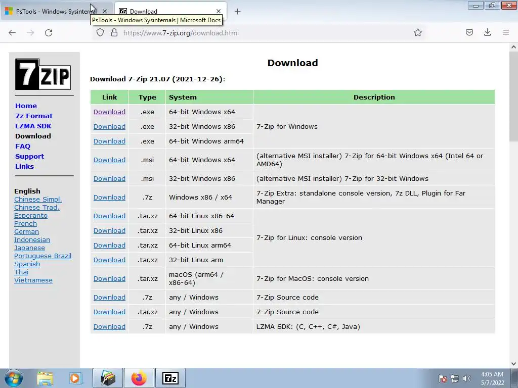Download the macOS console version tarball
This screenshot has height=388, width=518.
(x=109, y=279)
